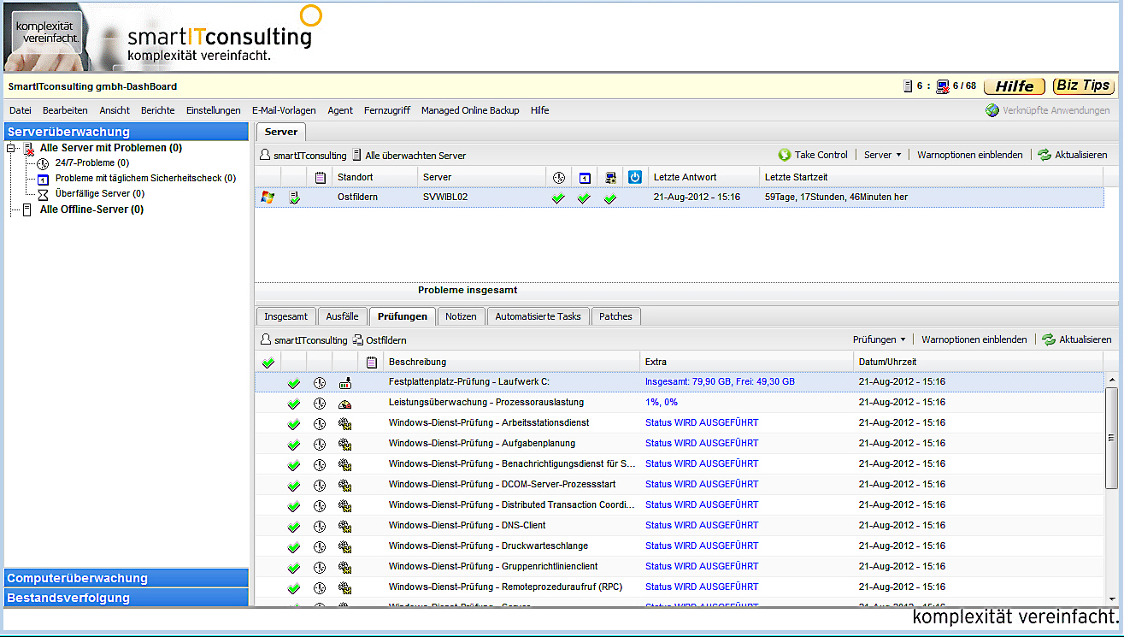Open the E-Mail-Vorlagen menu
This screenshot has height=637, width=1124.
click(x=284, y=110)
